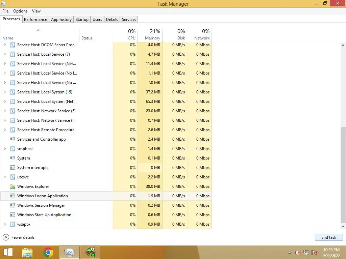Open the Windows Start button
Image resolution: width=346 pixels, height=259 pixels.
pos(8,252)
